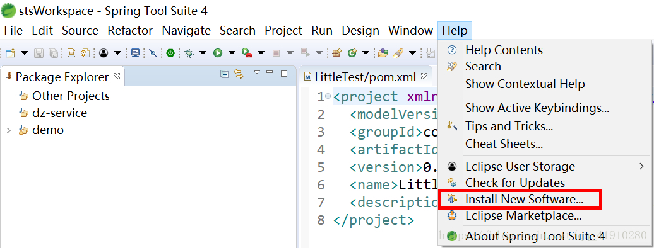Open the Project menu

pyautogui.click(x=283, y=31)
